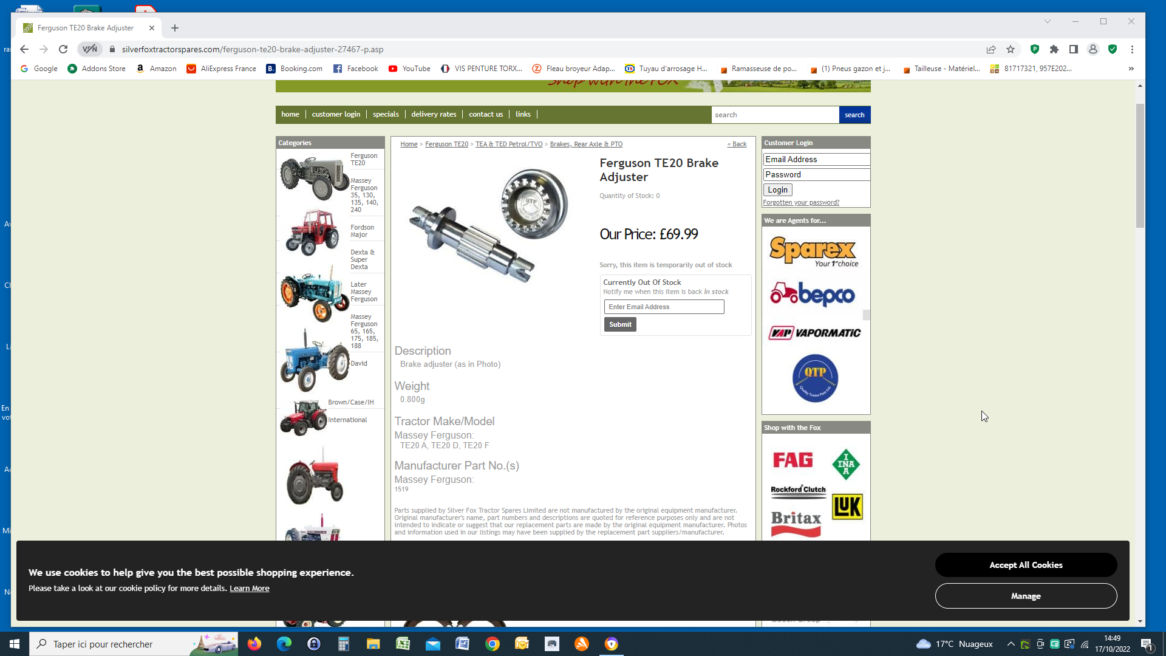Click the Manage cookies button
This screenshot has height=656, width=1166.
point(1026,596)
